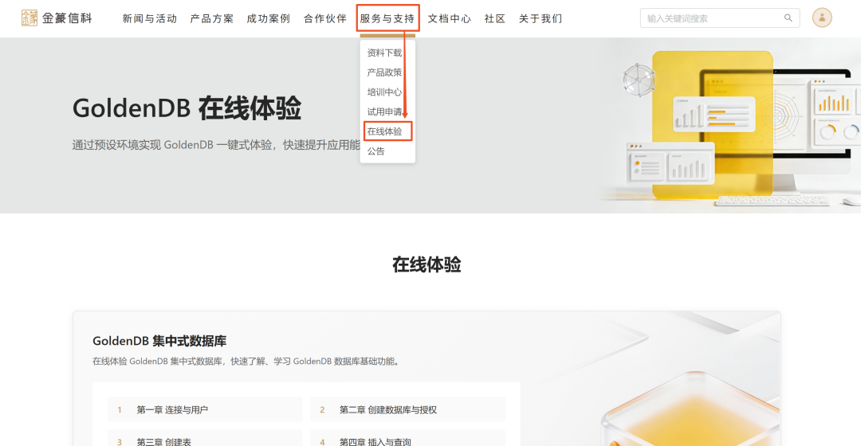The width and height of the screenshot is (861, 446).
Task: Expand the 服务与支持 dropdown menu
Action: tap(387, 18)
